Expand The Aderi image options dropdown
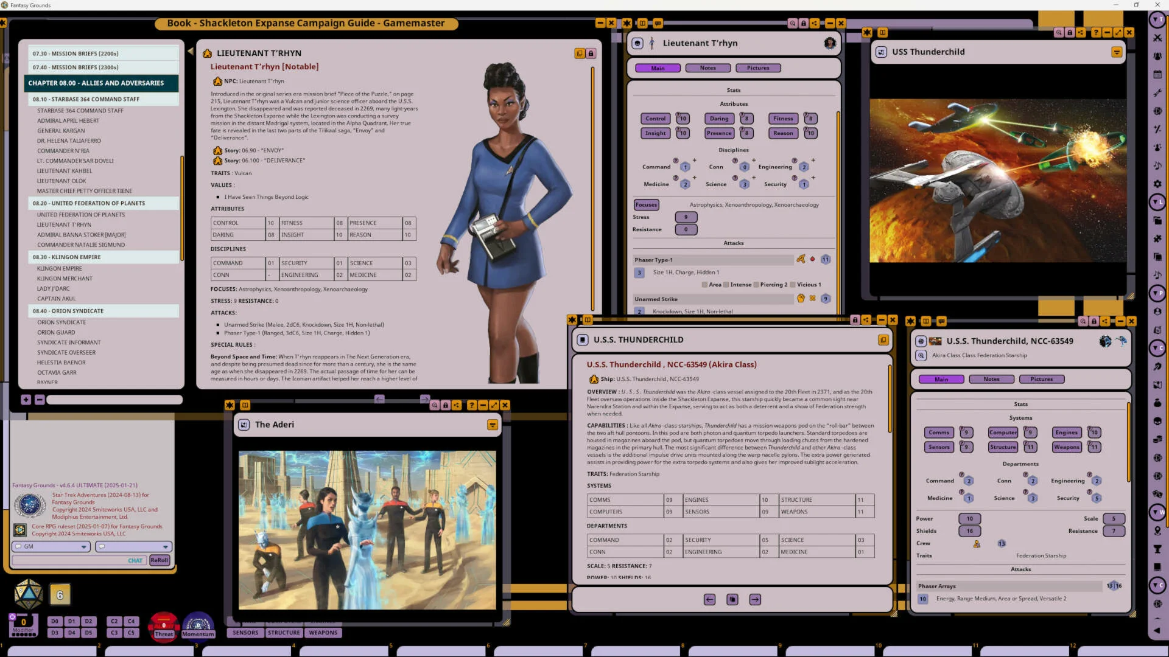 point(493,425)
